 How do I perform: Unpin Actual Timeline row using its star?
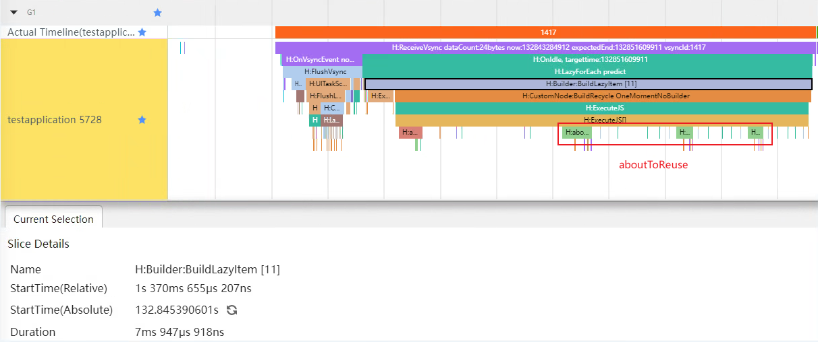(x=142, y=32)
